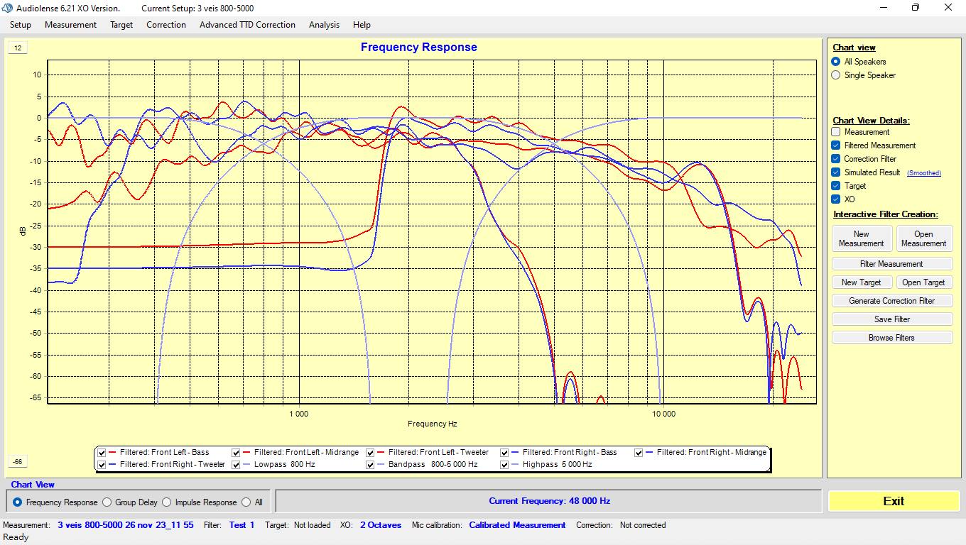Viewport: 966px width, 545px height.
Task: Uncheck the Highpass 5 000 Hz legend entry
Action: coord(505,465)
